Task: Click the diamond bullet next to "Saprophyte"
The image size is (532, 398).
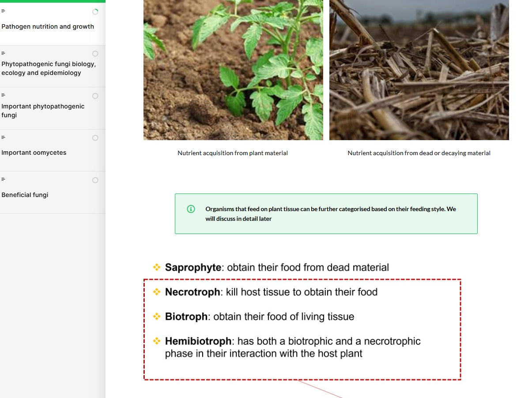Action: (157, 267)
